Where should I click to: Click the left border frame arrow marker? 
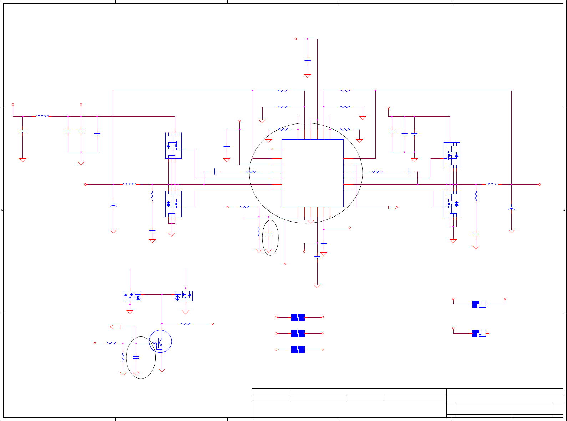click(x=2, y=210)
